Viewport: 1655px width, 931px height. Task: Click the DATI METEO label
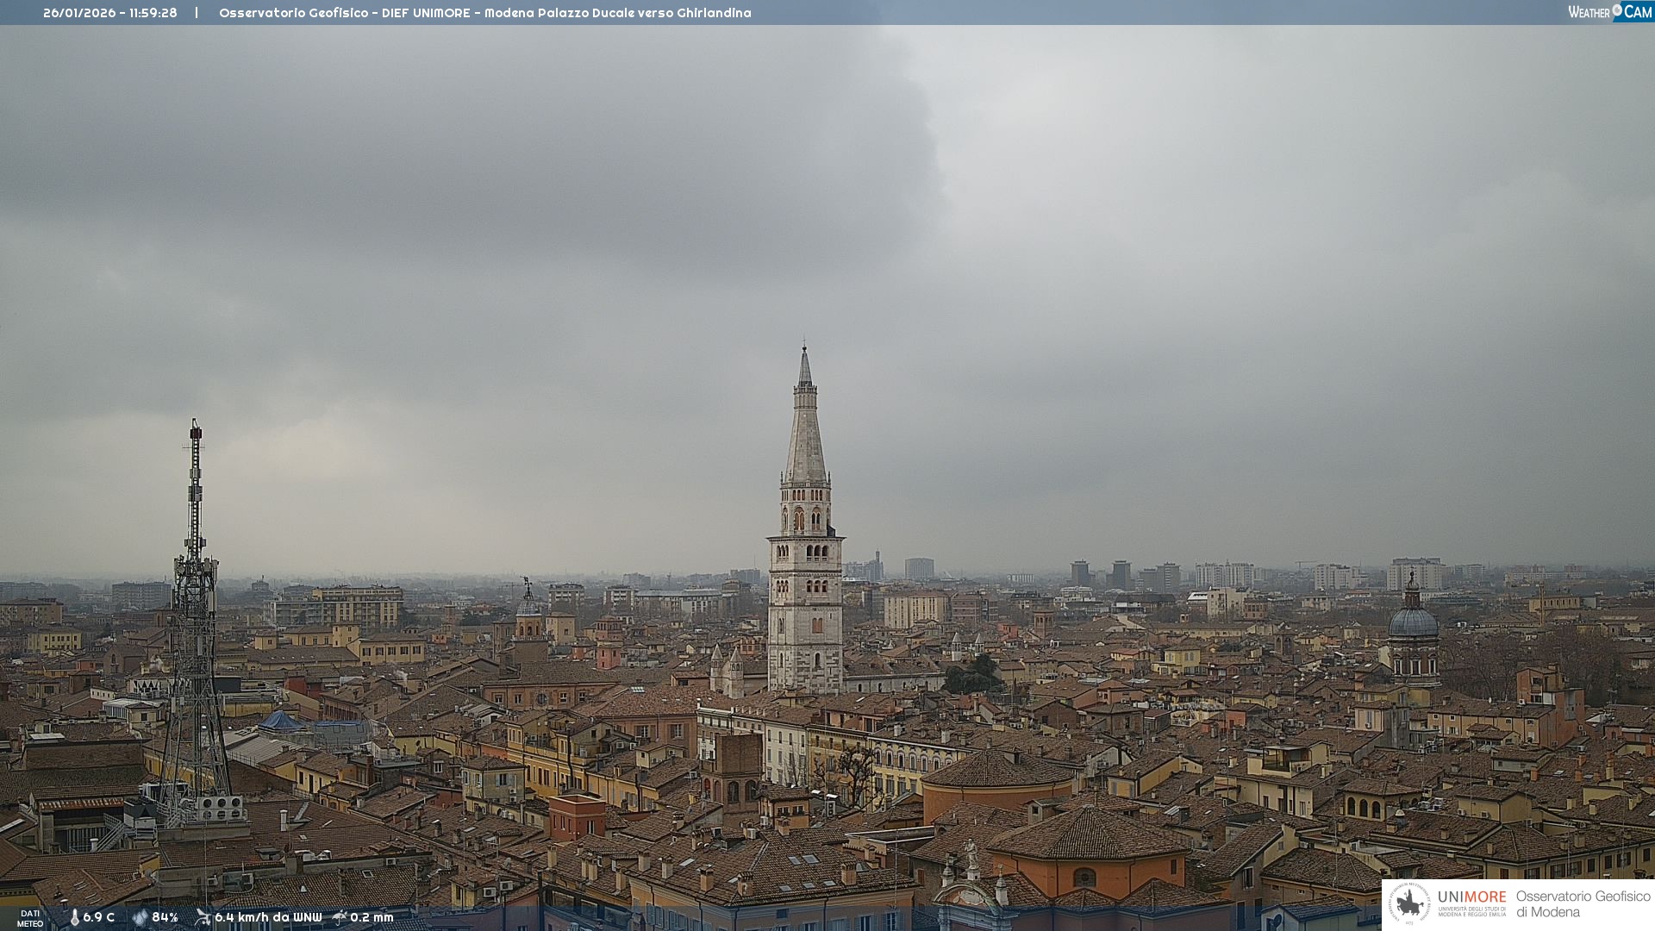click(x=30, y=918)
